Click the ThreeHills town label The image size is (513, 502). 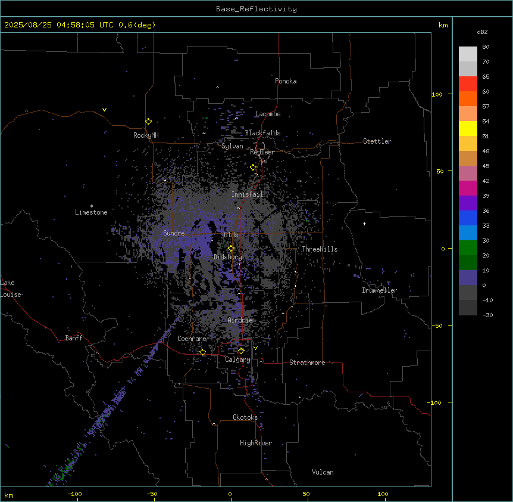coord(320,249)
